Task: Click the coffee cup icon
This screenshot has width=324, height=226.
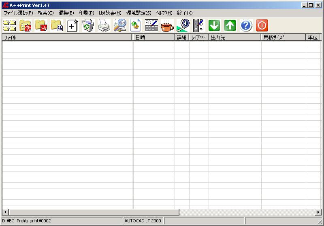Action: 167,26
